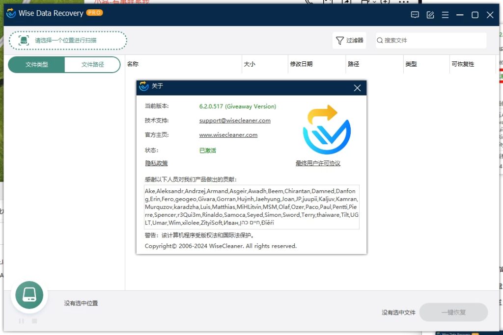Click the 没有选中位置 status text
The width and height of the screenshot is (503, 335).
pos(81,303)
